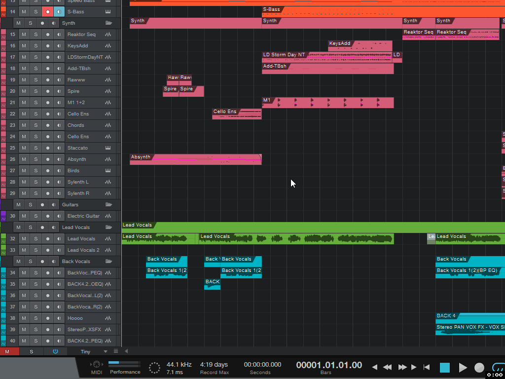The width and height of the screenshot is (505, 379).
Task: Change color of Electric Guitar track strip
Action: [x=3, y=213]
